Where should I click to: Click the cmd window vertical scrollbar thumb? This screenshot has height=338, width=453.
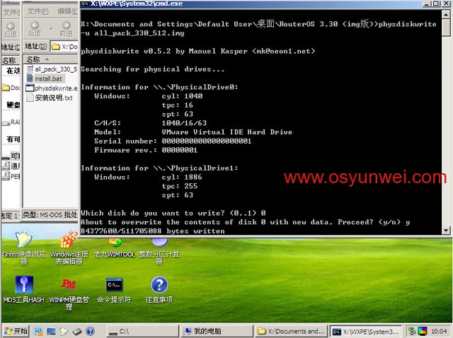tap(446, 28)
